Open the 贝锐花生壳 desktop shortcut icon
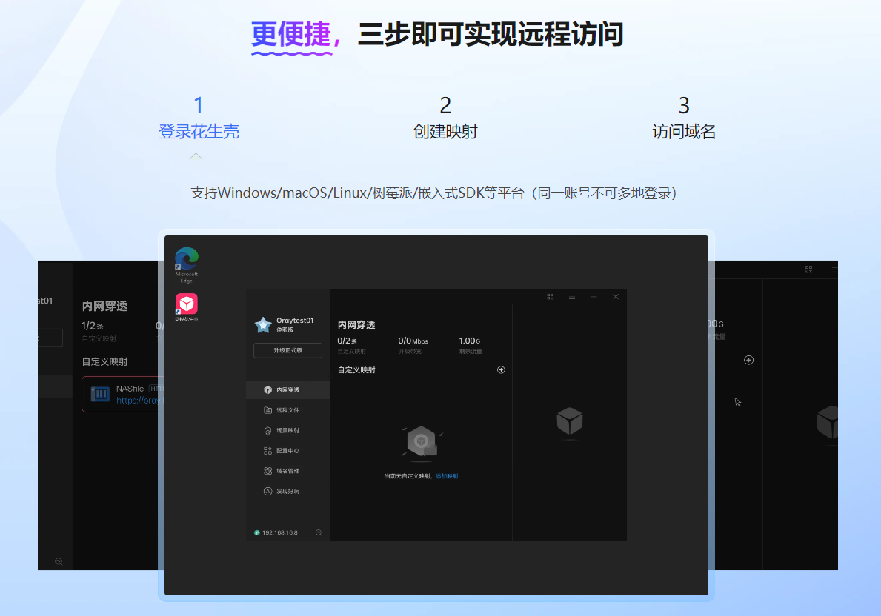The height and width of the screenshot is (616, 881). click(x=187, y=307)
